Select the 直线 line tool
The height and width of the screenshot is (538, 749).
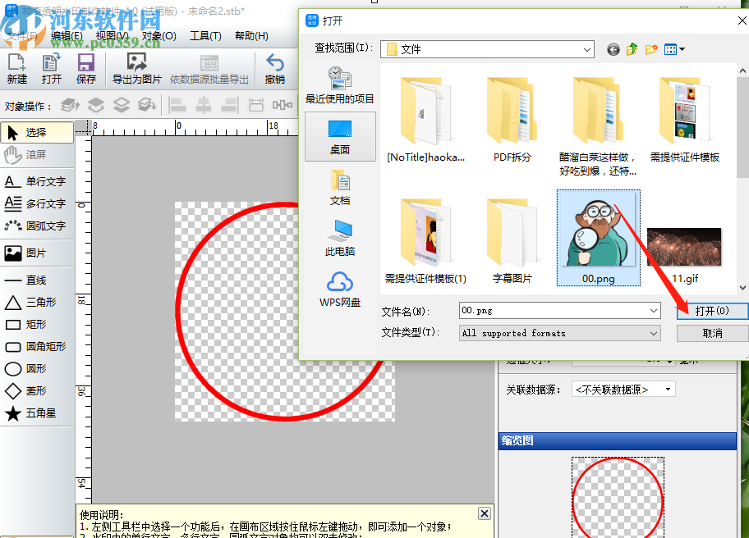[37, 280]
